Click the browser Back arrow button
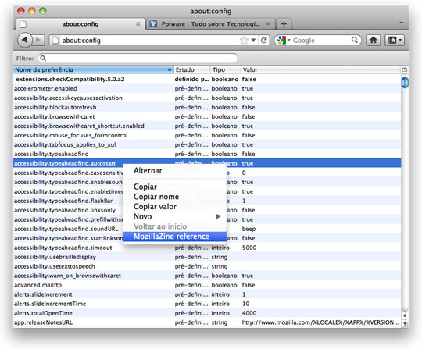 25,40
